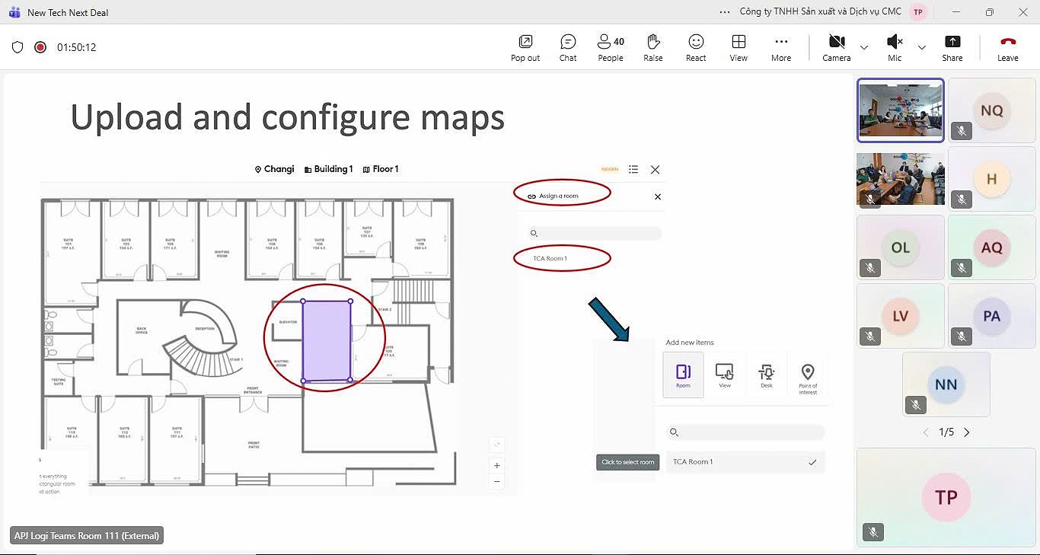This screenshot has width=1040, height=555.
Task: Unmute the Mic
Action: click(x=895, y=47)
